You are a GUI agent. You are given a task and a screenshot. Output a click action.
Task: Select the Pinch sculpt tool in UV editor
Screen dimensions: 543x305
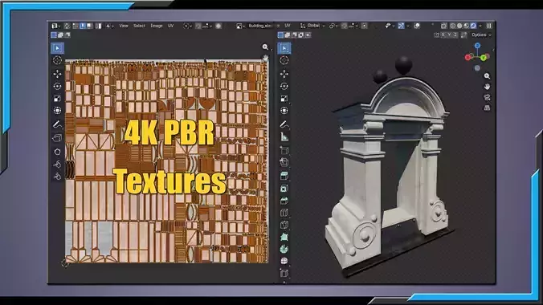[57, 177]
